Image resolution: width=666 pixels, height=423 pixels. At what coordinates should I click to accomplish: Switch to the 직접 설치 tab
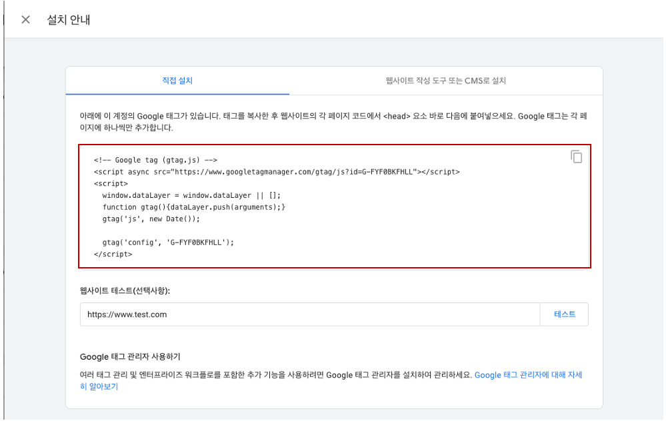(177, 81)
